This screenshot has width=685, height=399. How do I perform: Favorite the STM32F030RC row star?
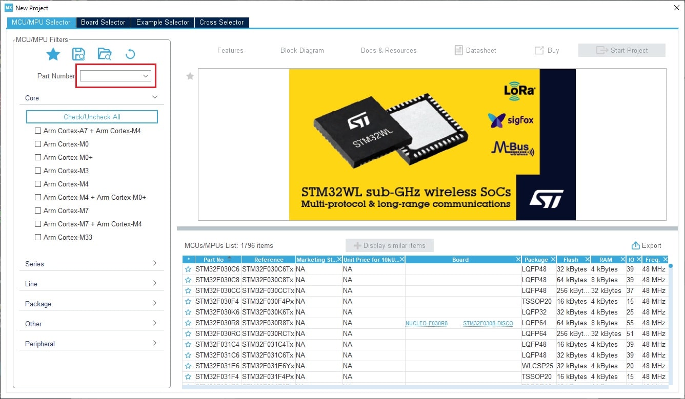(x=188, y=333)
